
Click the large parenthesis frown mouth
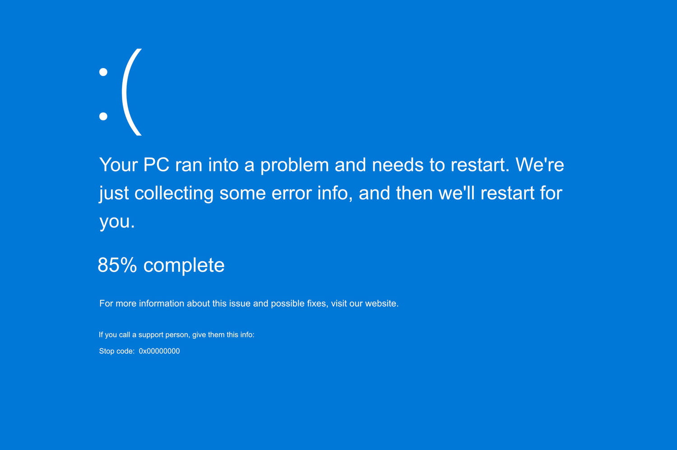click(131, 92)
